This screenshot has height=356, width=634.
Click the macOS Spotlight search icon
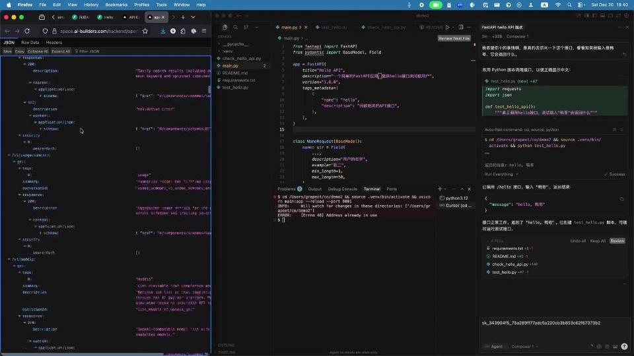click(569, 5)
